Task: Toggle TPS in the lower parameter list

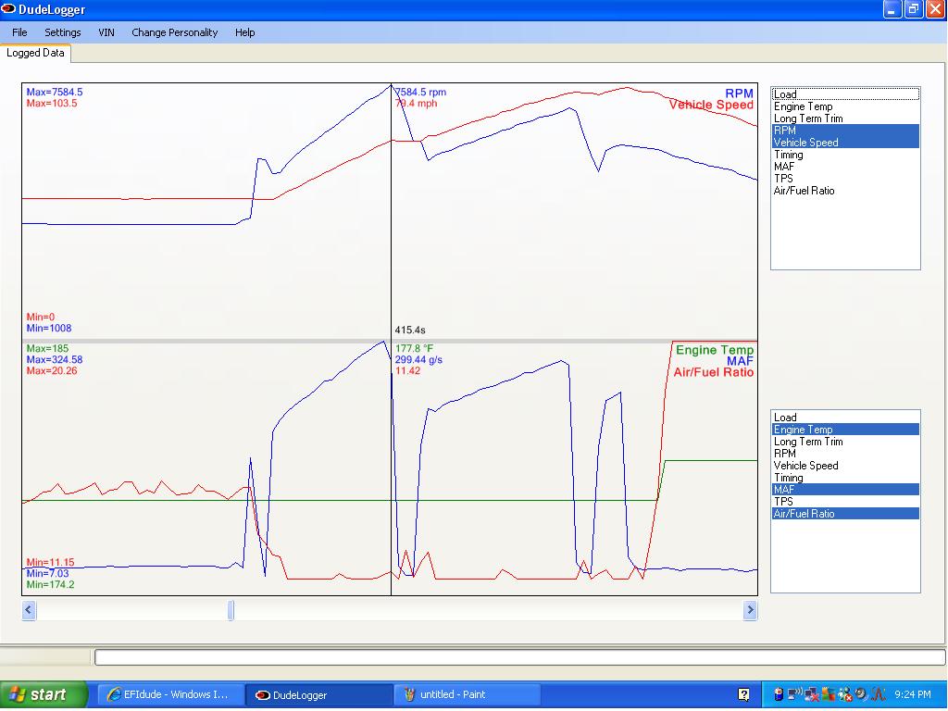Action: pos(845,502)
